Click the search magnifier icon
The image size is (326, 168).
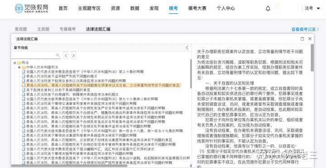point(58,55)
